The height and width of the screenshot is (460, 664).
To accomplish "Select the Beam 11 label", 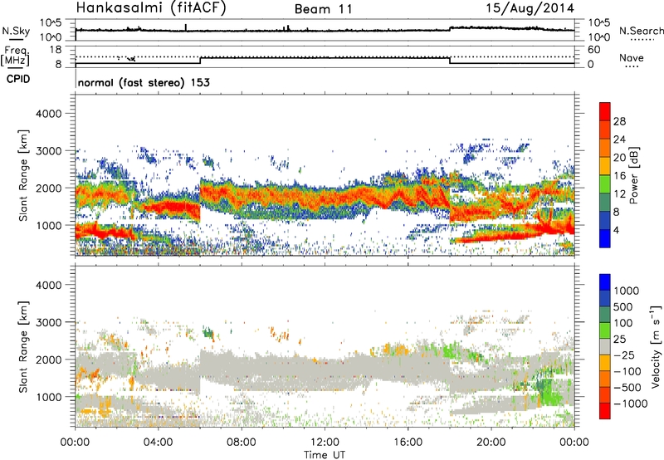I will (x=323, y=9).
